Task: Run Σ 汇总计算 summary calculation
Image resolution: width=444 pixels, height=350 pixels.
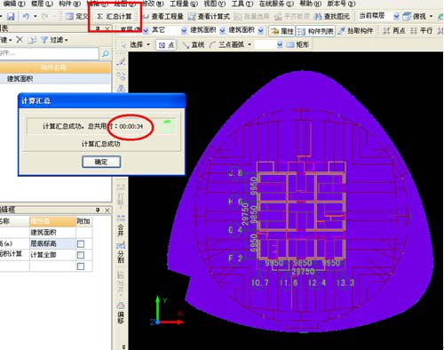Action: (x=115, y=16)
